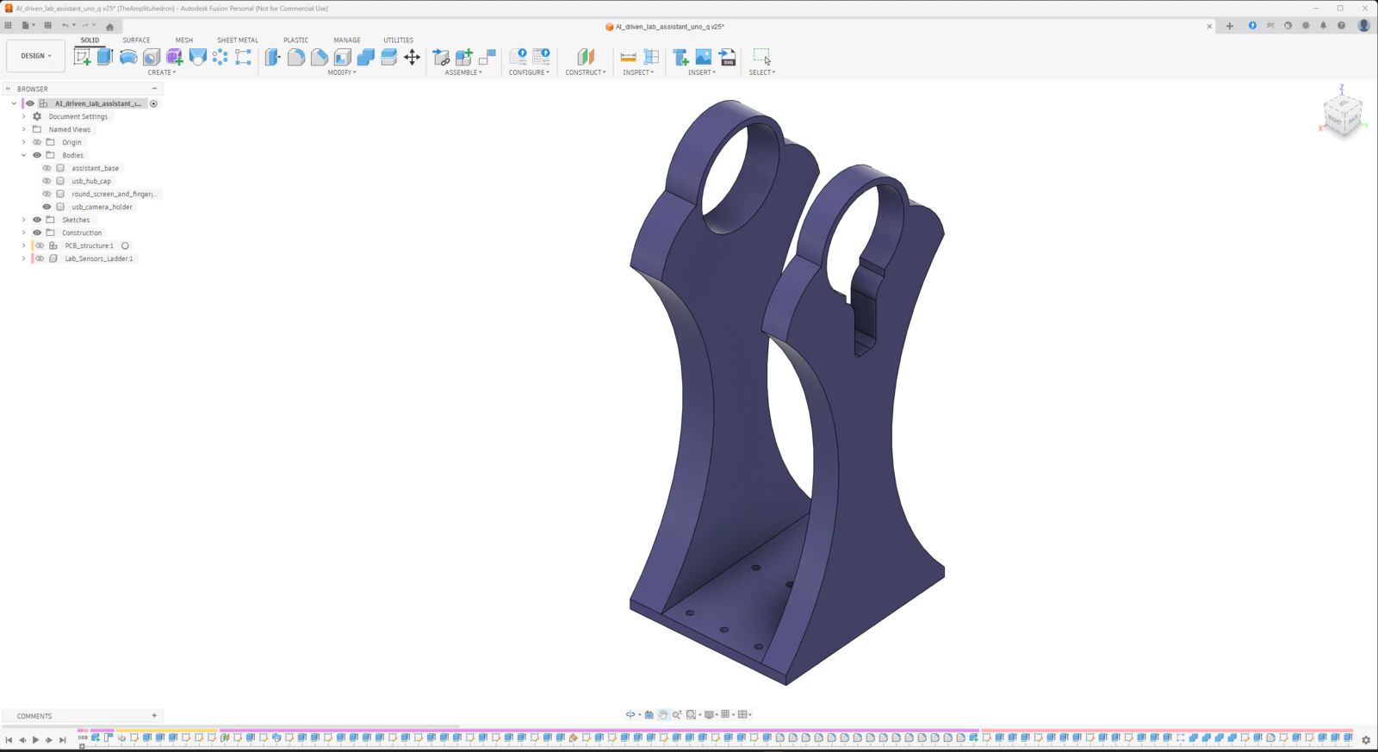Open timeline settings gear
The width and height of the screenshot is (1378, 752).
pos(1365,740)
